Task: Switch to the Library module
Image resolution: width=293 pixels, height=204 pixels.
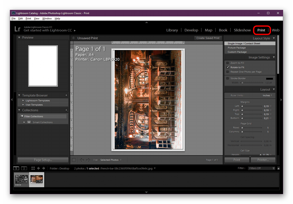Action: [x=172, y=30]
